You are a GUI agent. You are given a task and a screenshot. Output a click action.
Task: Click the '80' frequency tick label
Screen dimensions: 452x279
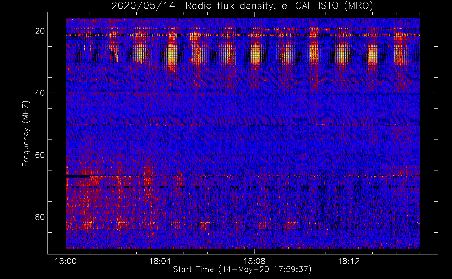(40, 217)
